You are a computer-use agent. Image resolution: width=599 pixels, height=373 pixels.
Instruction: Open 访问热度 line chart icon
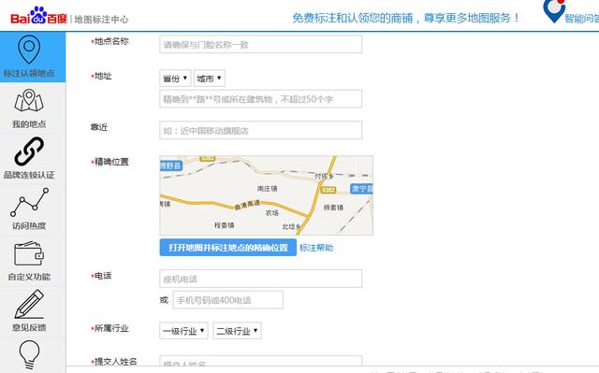pos(29,202)
